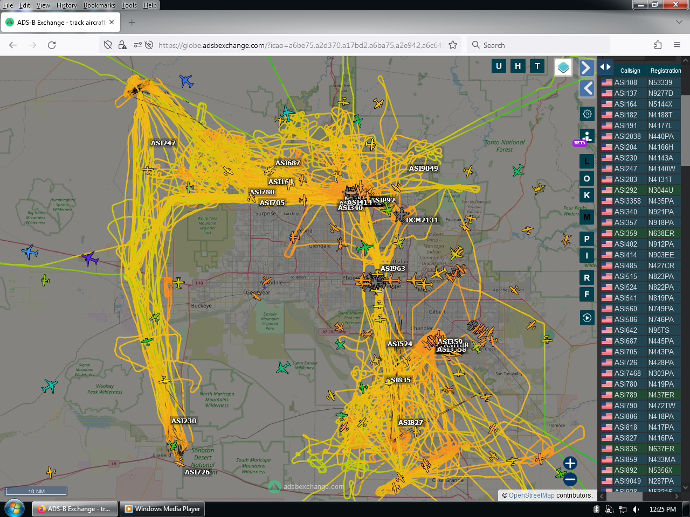Open the File menu
The height and width of the screenshot is (517, 690).
tap(8, 5)
